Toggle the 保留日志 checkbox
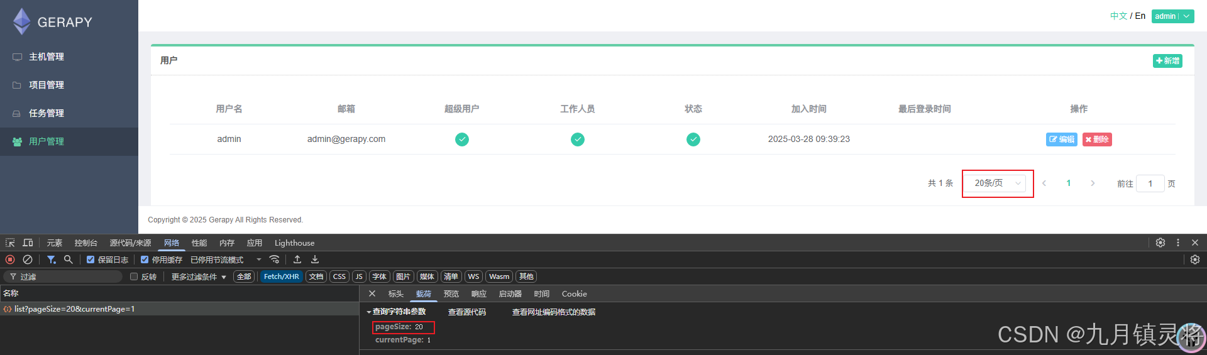1207x355 pixels. click(x=91, y=259)
